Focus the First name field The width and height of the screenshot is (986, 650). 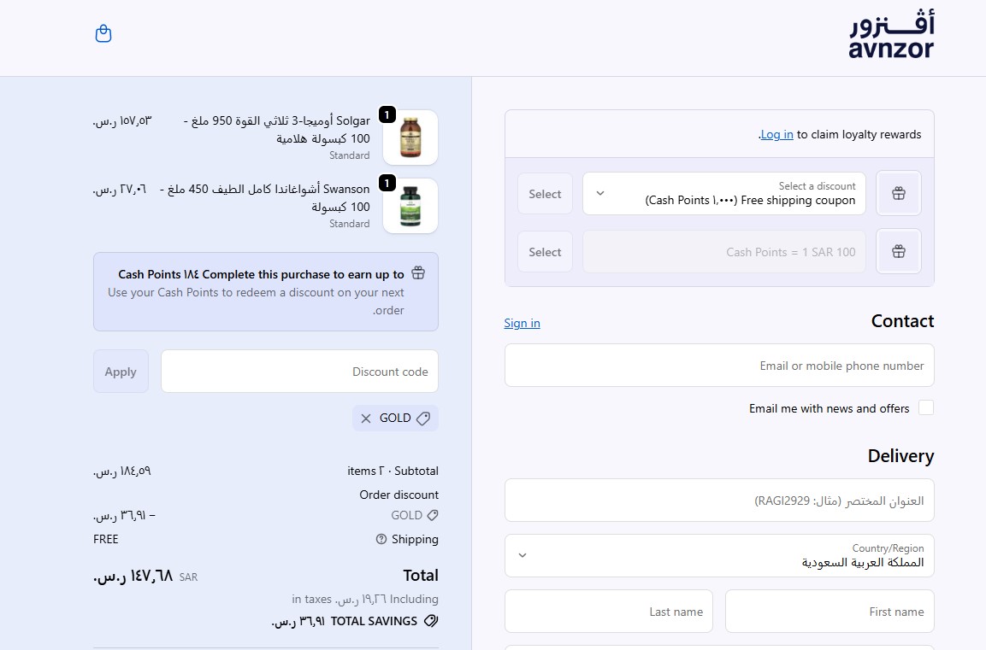click(x=830, y=611)
